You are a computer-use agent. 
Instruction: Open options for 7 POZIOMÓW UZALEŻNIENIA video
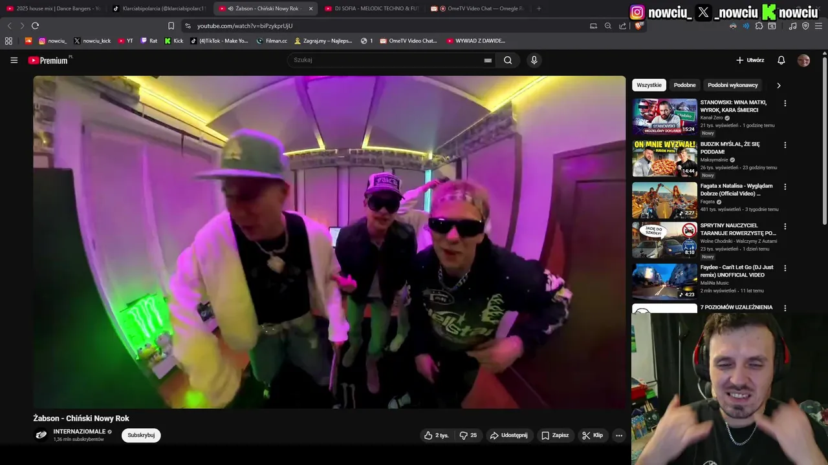785,309
